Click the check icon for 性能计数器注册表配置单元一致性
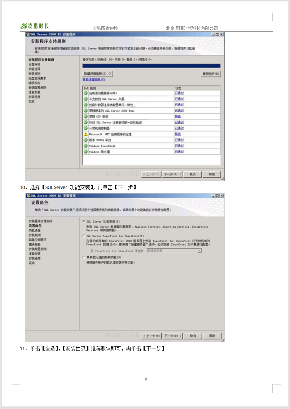The width and height of the screenshot is (290, 409). pyautogui.click(x=85, y=105)
